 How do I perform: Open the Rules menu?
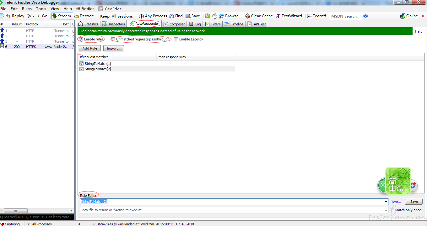click(27, 9)
